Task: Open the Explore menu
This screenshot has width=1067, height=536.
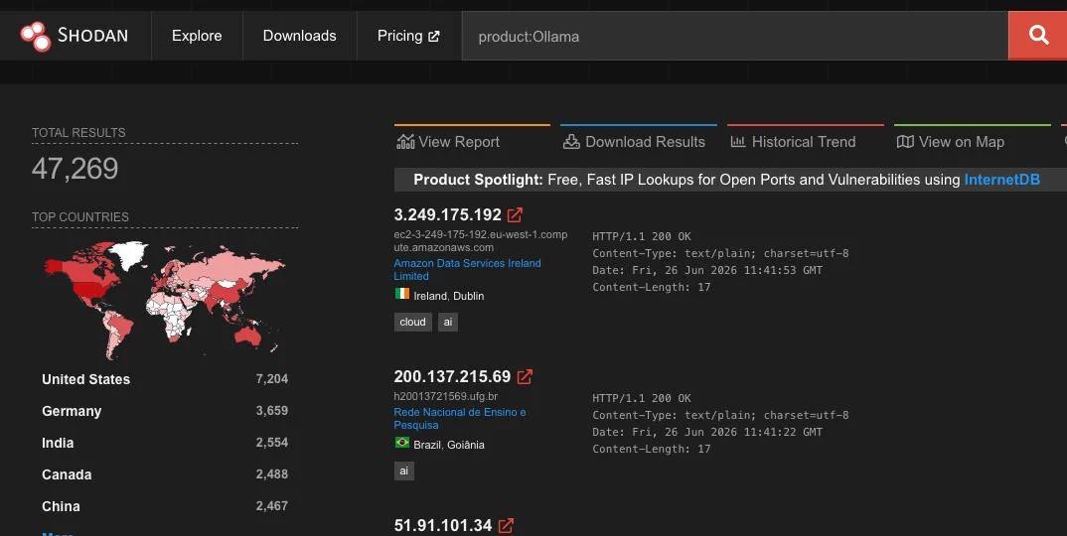Action: click(x=197, y=36)
